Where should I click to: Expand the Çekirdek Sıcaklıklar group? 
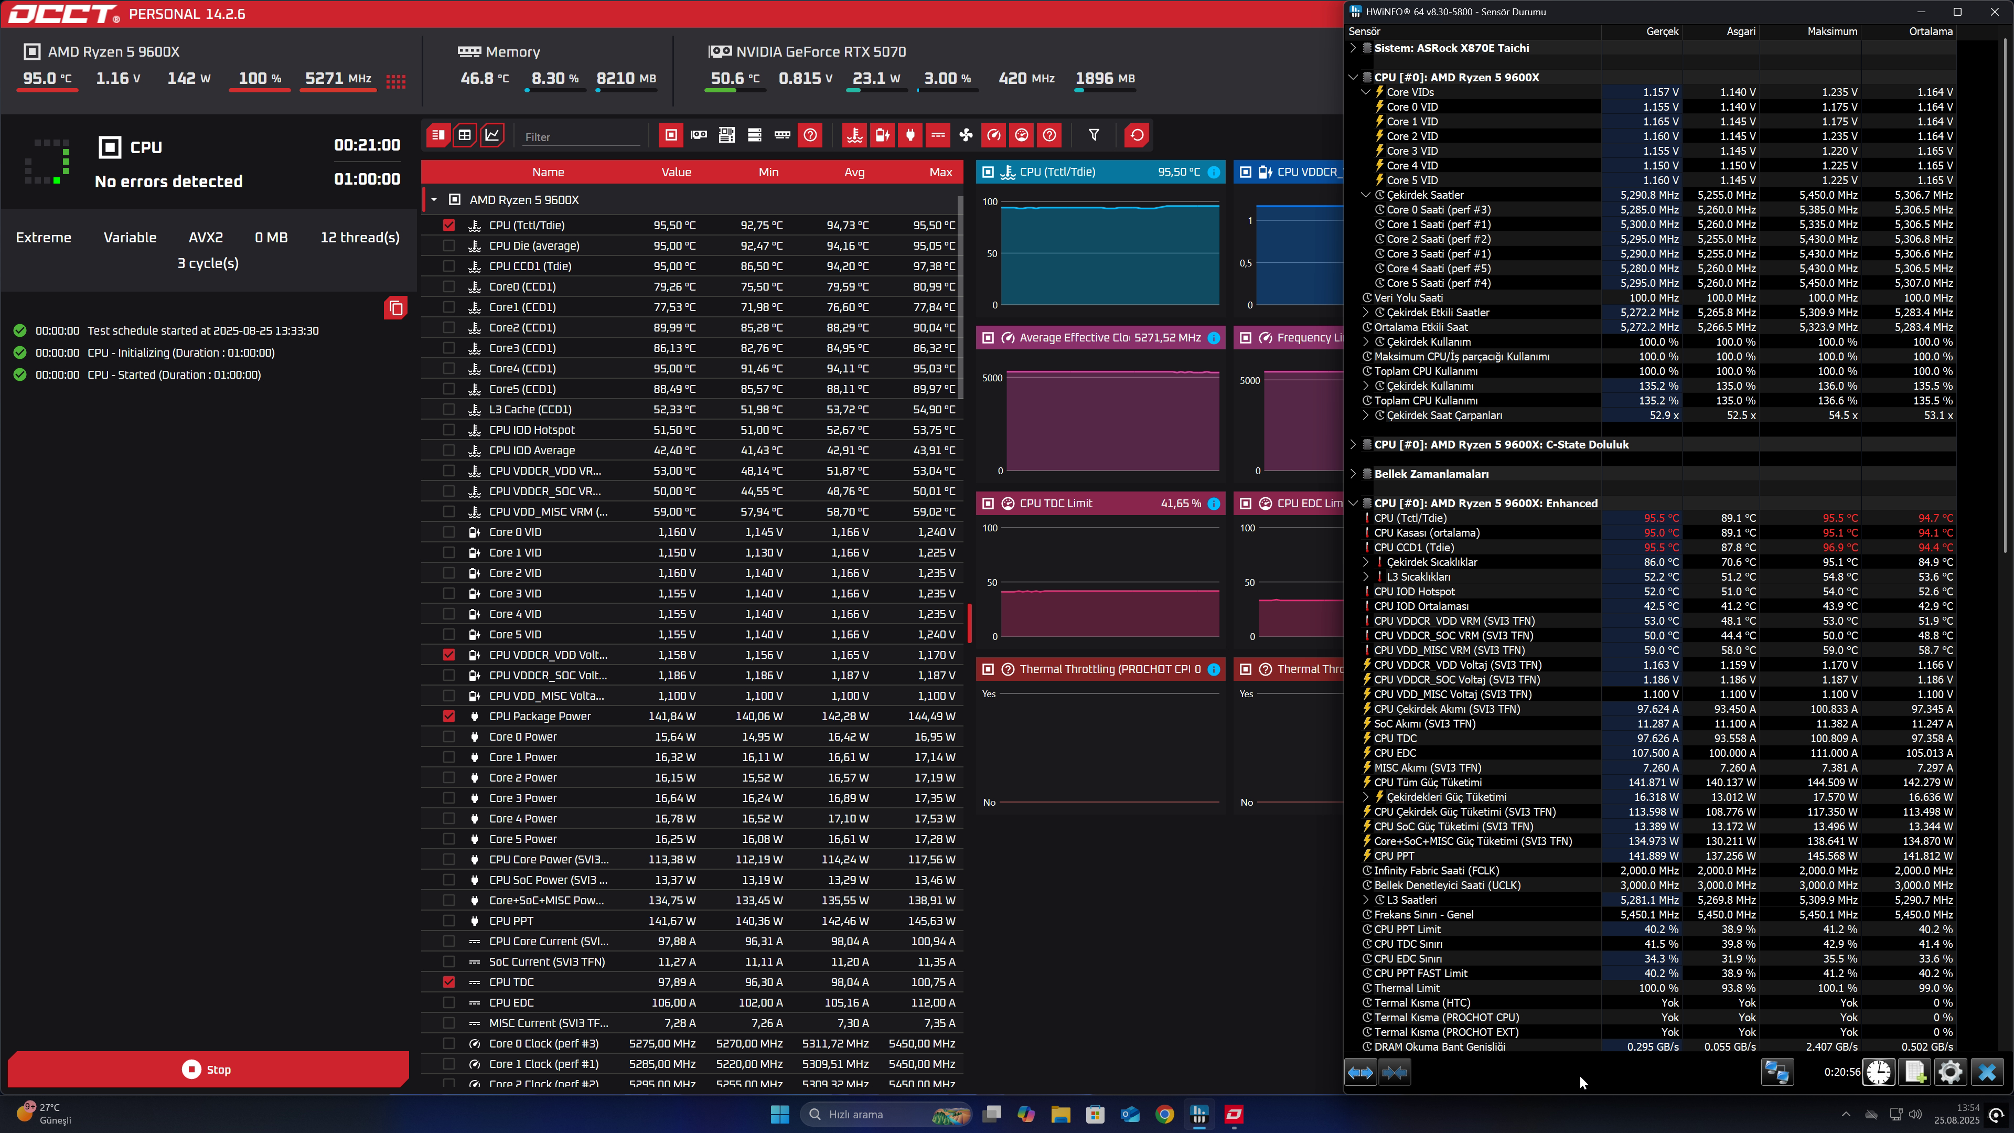(1366, 562)
